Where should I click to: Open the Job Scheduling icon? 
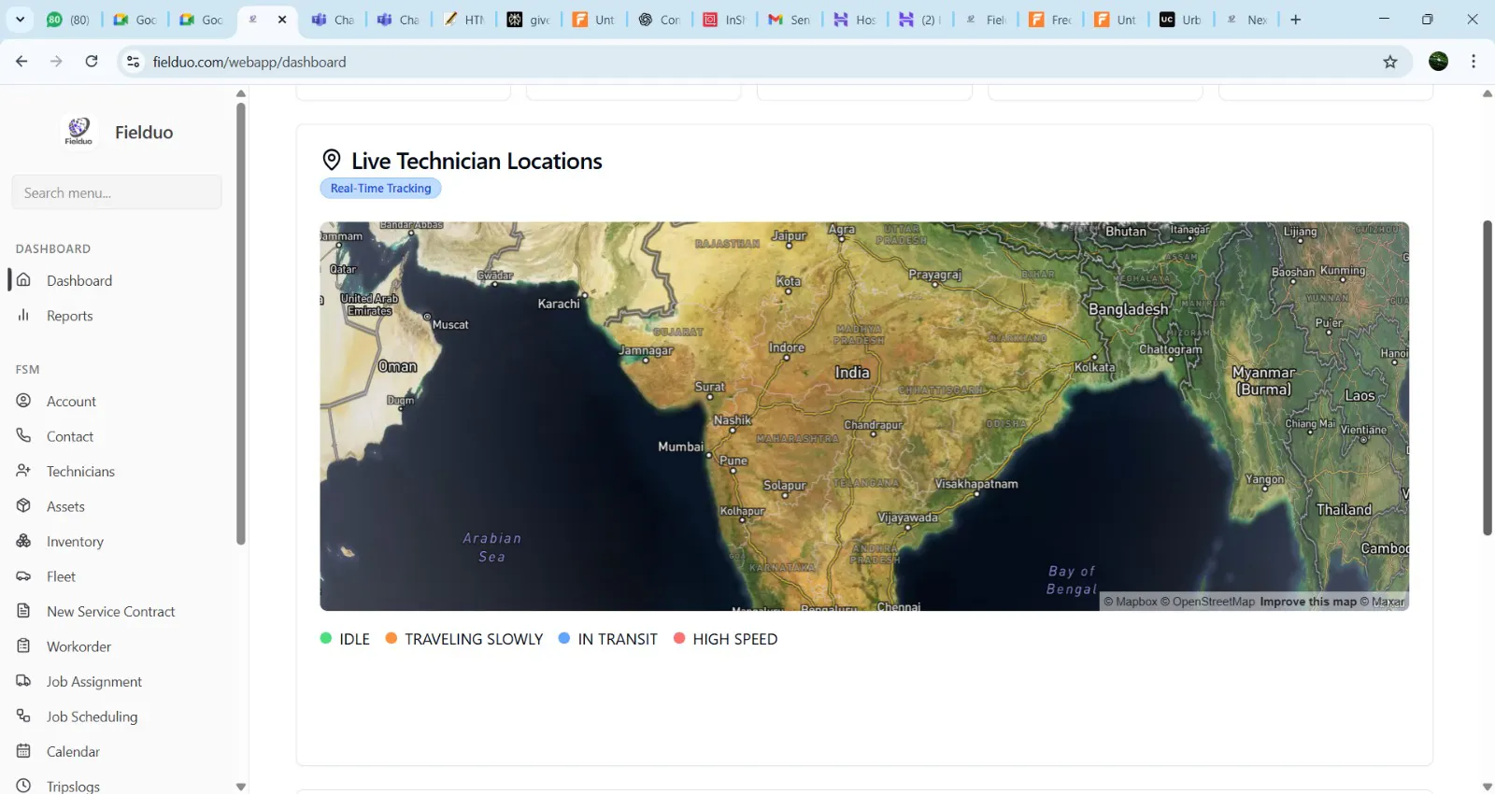(x=23, y=716)
